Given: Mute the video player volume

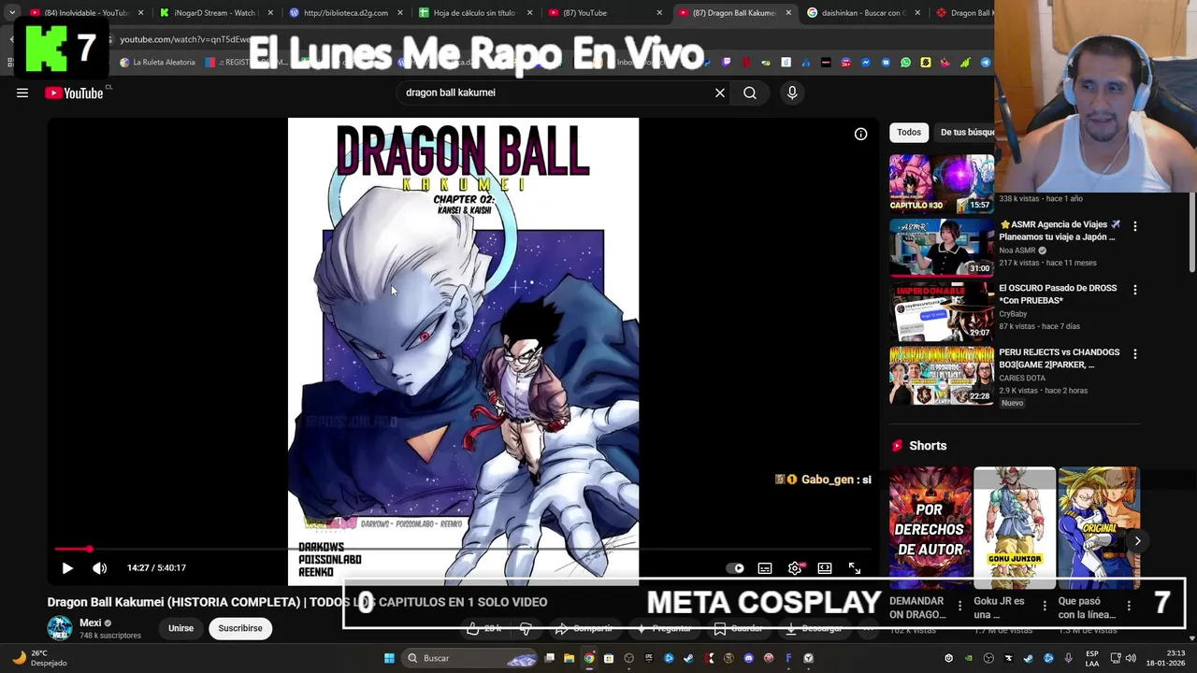Looking at the screenshot, I should click(100, 567).
